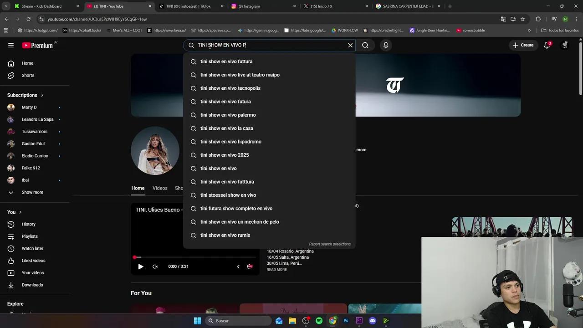Run search with the magnifier button

[x=365, y=45]
